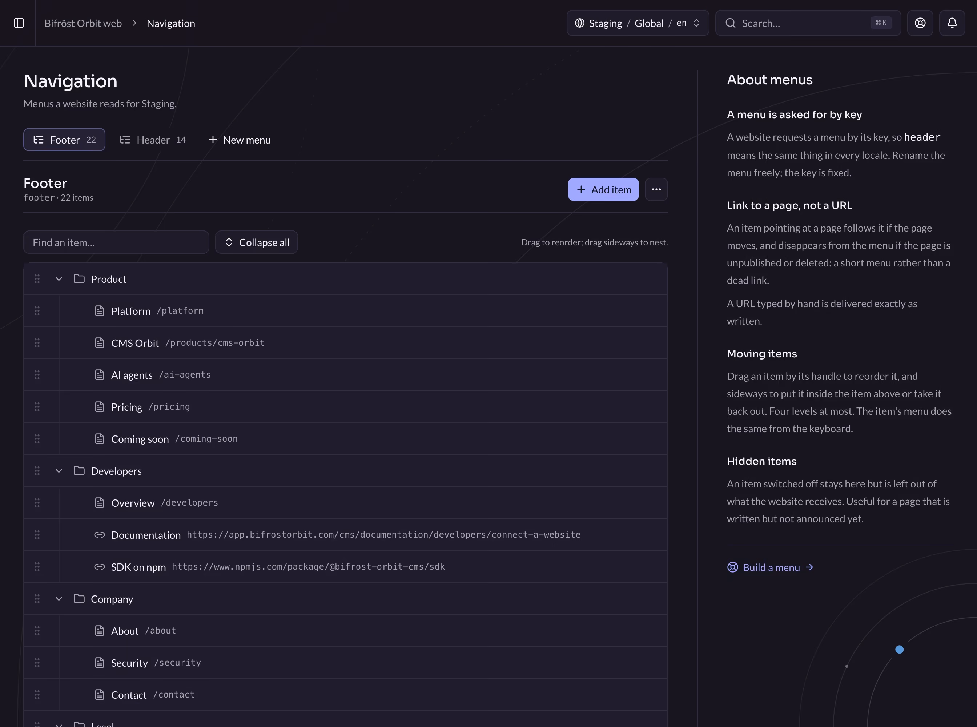Click the connect-a-website Documentation URL
The width and height of the screenshot is (977, 727).
[383, 535]
